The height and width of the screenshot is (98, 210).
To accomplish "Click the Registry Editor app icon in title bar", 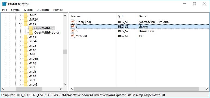I will pyautogui.click(x=4, y=4).
